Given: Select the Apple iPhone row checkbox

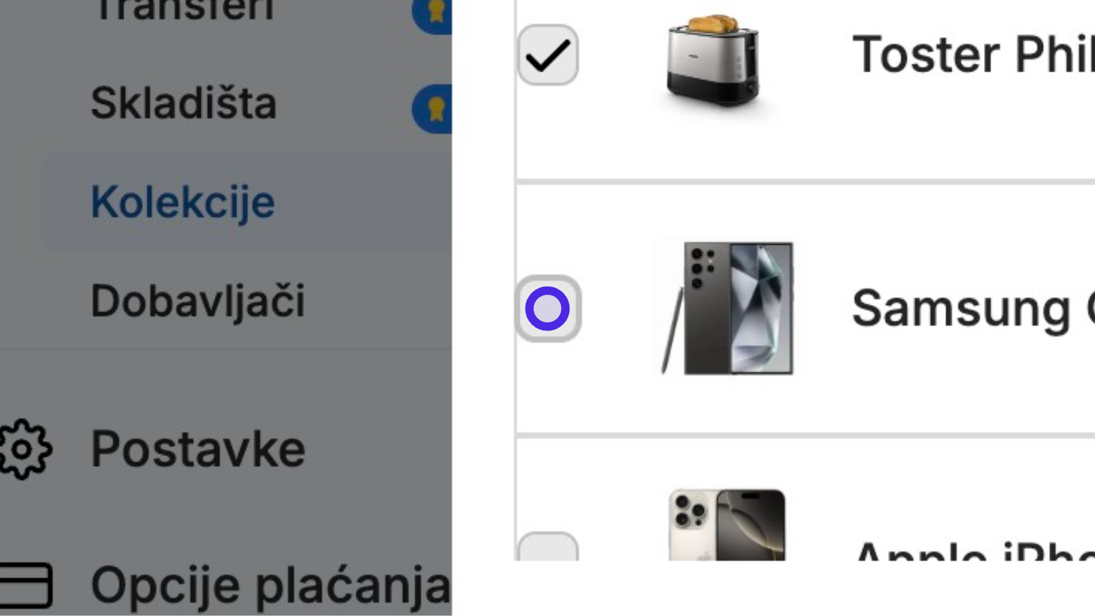Looking at the screenshot, I should point(548,547).
